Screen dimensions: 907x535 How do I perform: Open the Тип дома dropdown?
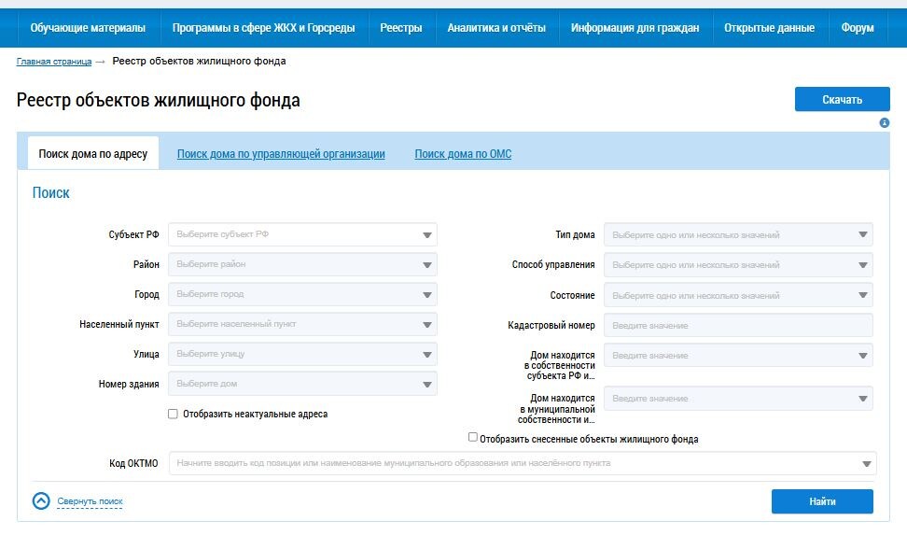click(738, 234)
